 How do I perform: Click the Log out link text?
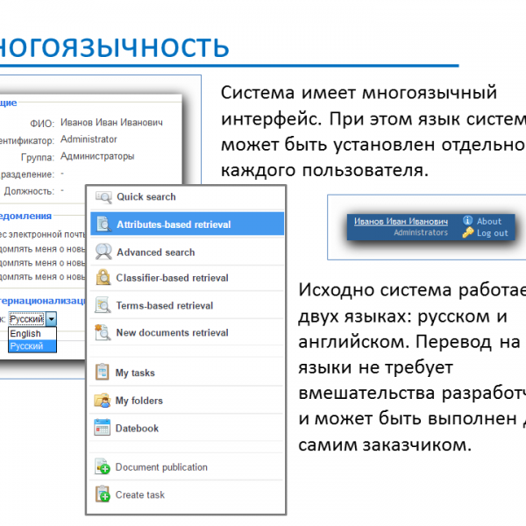(492, 233)
